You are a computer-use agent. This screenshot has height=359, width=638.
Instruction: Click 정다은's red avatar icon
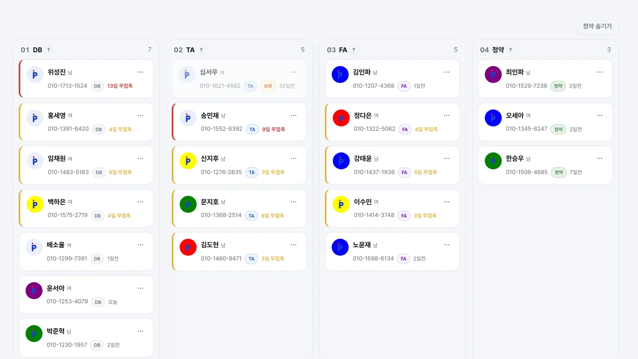pyautogui.click(x=341, y=118)
